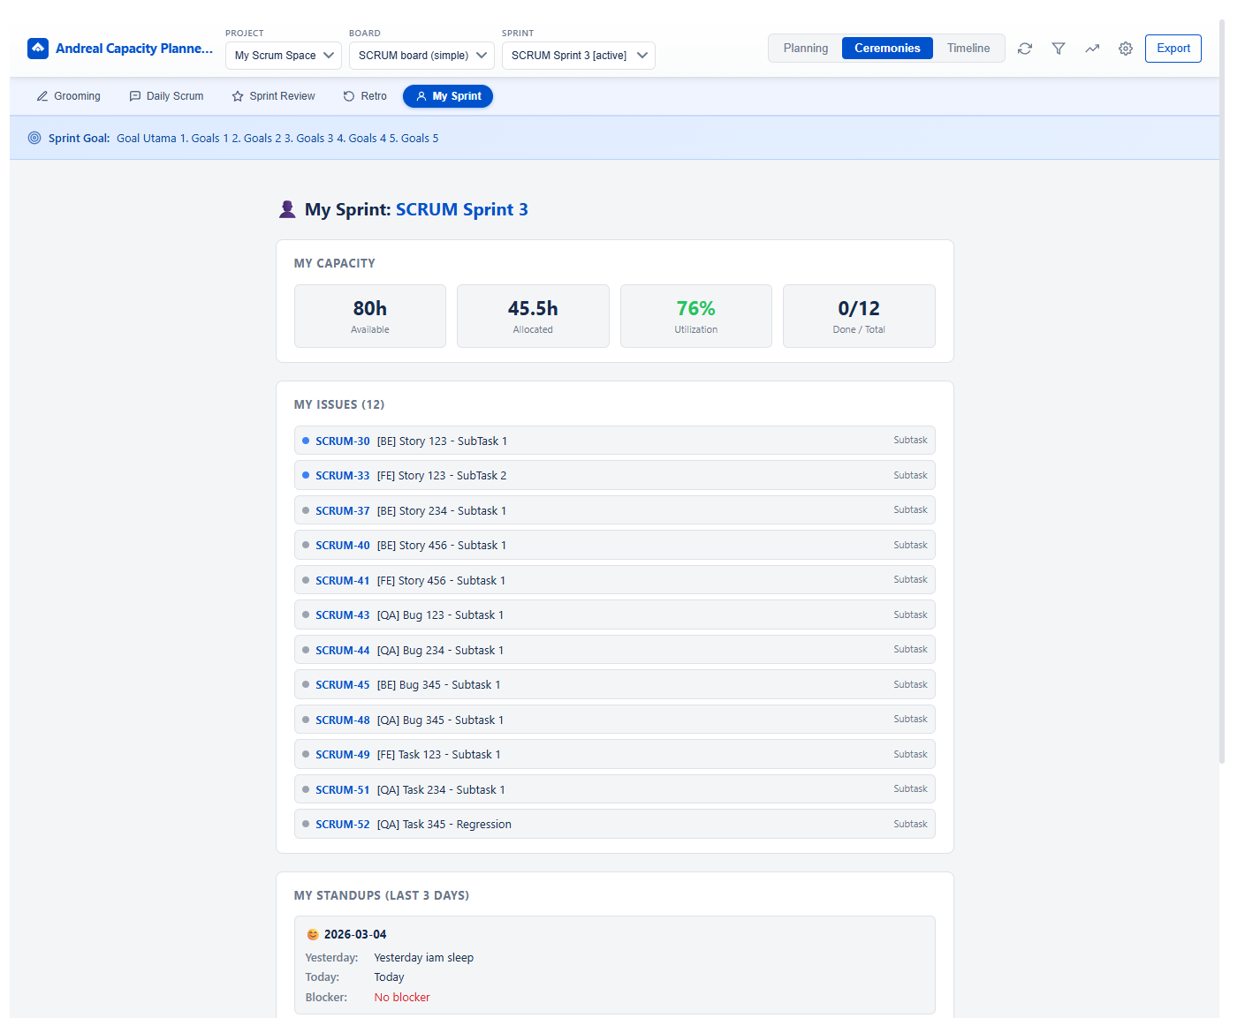Screen dimensions: 1245x1018
Task: Click the Andreal Capacity Planner logo icon
Action: [38, 49]
